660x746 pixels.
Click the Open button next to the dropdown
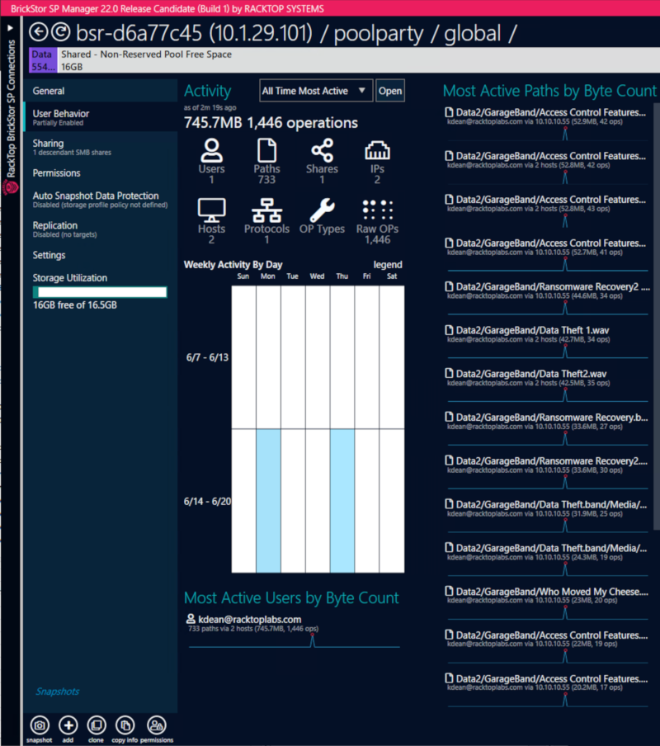[x=389, y=90]
